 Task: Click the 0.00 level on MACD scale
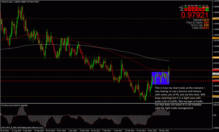point(214,115)
